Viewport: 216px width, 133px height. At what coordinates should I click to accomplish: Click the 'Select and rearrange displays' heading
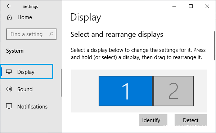117,35
